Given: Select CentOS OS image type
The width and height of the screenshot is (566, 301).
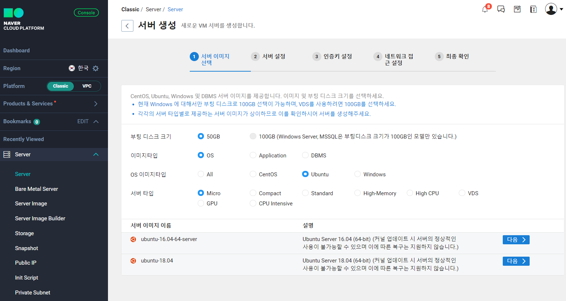Looking at the screenshot, I should (x=253, y=174).
